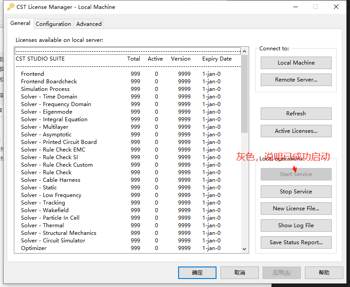Cancel with the 取消 button

[x=240, y=273]
